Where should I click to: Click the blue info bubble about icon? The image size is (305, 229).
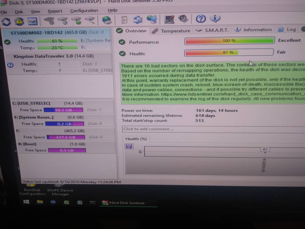coord(215,18)
